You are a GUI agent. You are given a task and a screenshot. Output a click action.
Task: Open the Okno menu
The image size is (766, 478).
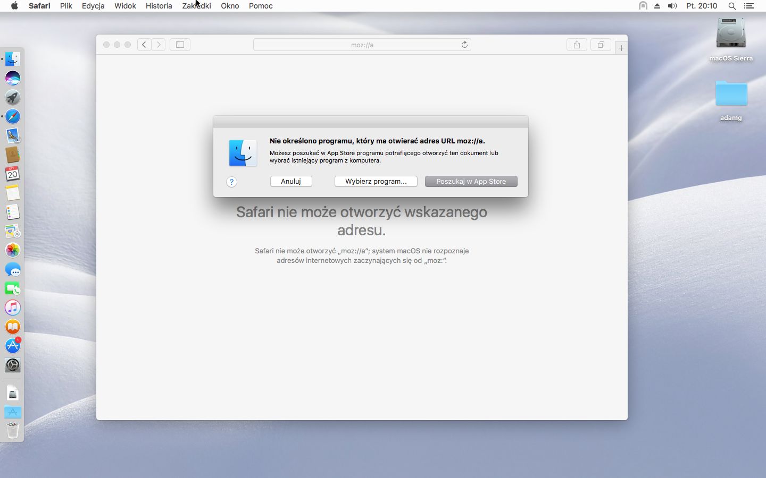tap(230, 6)
